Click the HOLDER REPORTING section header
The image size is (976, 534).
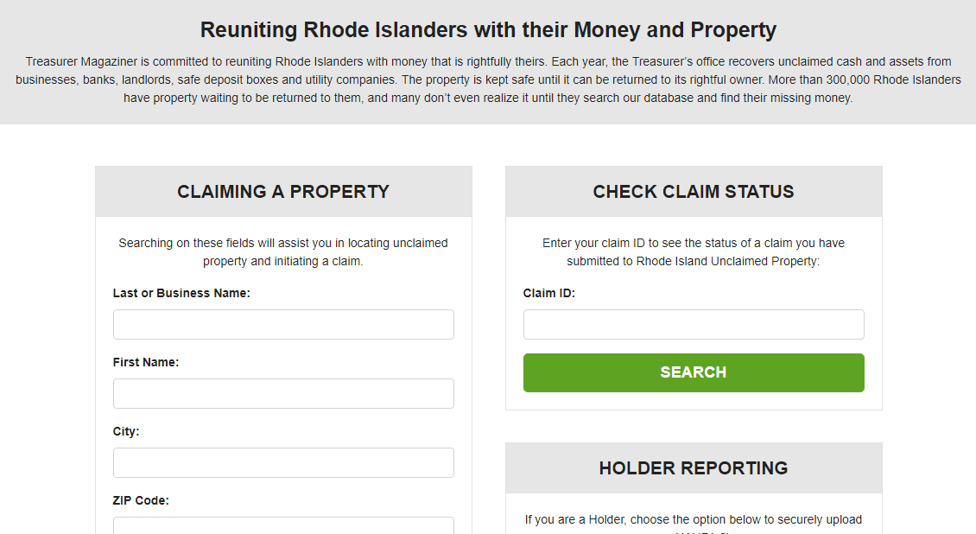[694, 467]
